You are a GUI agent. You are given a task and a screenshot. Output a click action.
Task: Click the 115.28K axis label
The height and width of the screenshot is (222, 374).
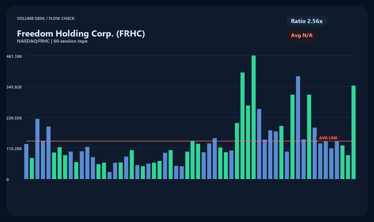tap(14, 149)
